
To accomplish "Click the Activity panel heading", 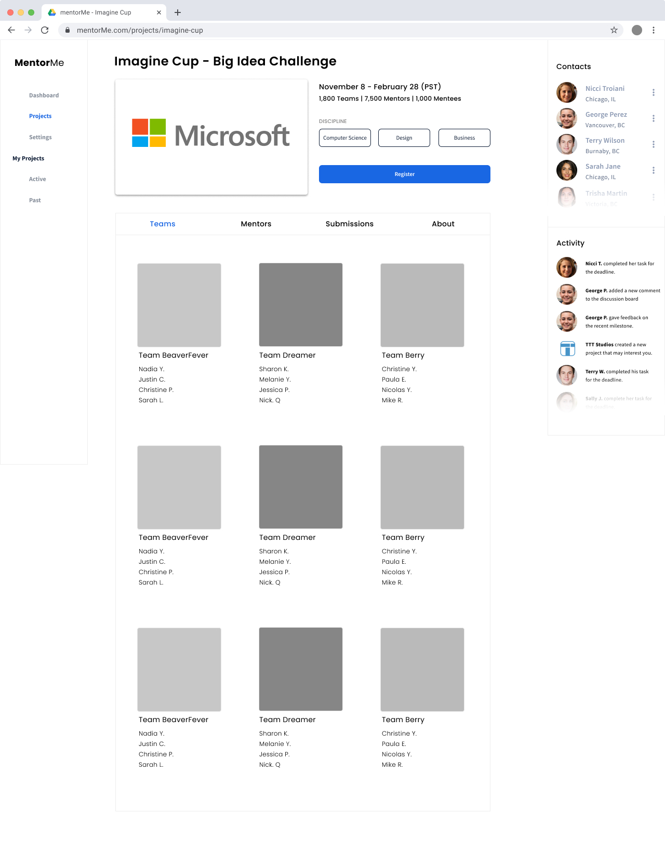I will click(x=570, y=243).
